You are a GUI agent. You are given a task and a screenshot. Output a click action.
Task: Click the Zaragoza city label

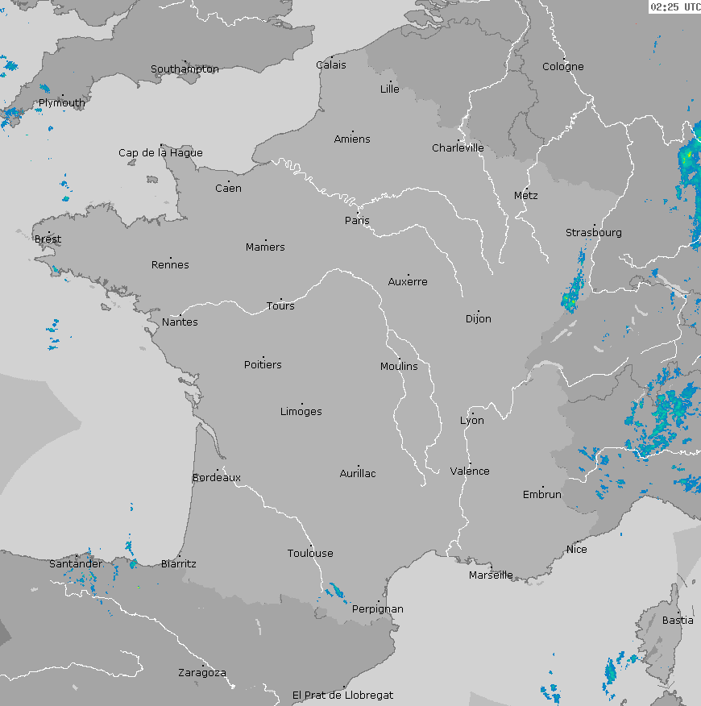click(x=202, y=673)
